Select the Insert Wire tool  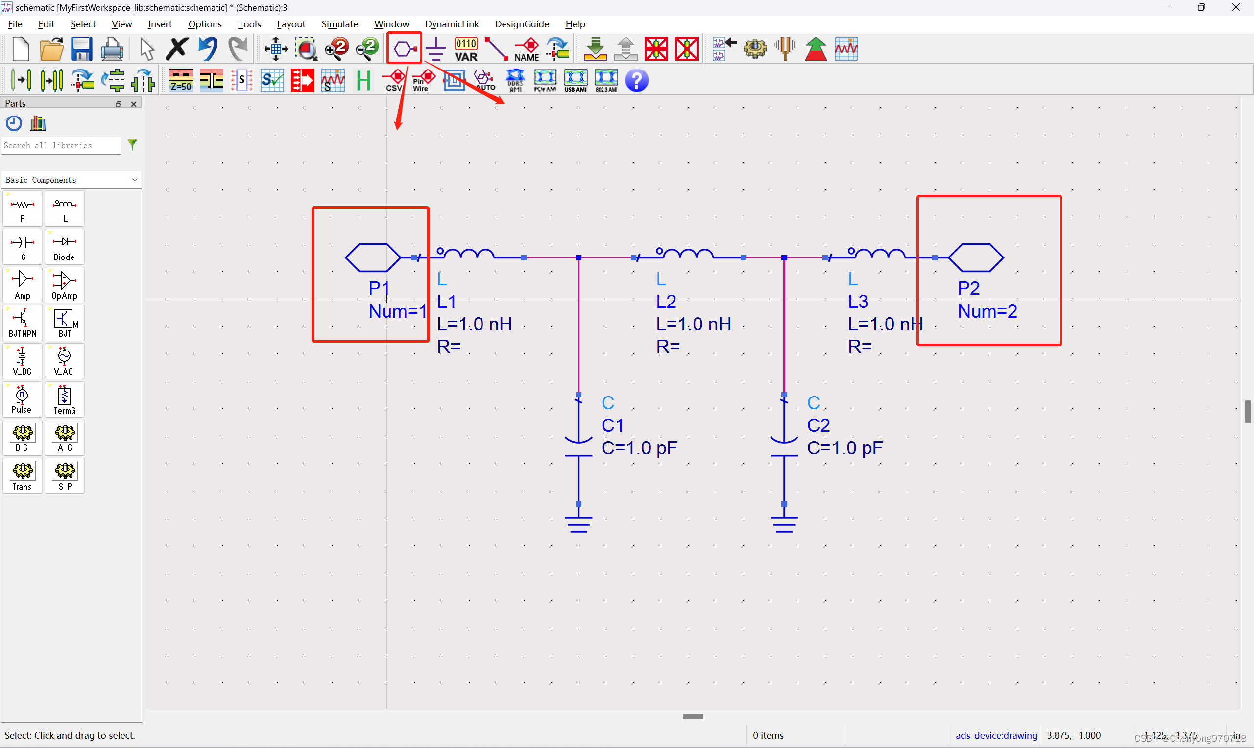coord(496,48)
